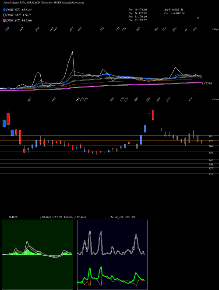
Task: Click the 307 top value label
Action: coord(71,29)
